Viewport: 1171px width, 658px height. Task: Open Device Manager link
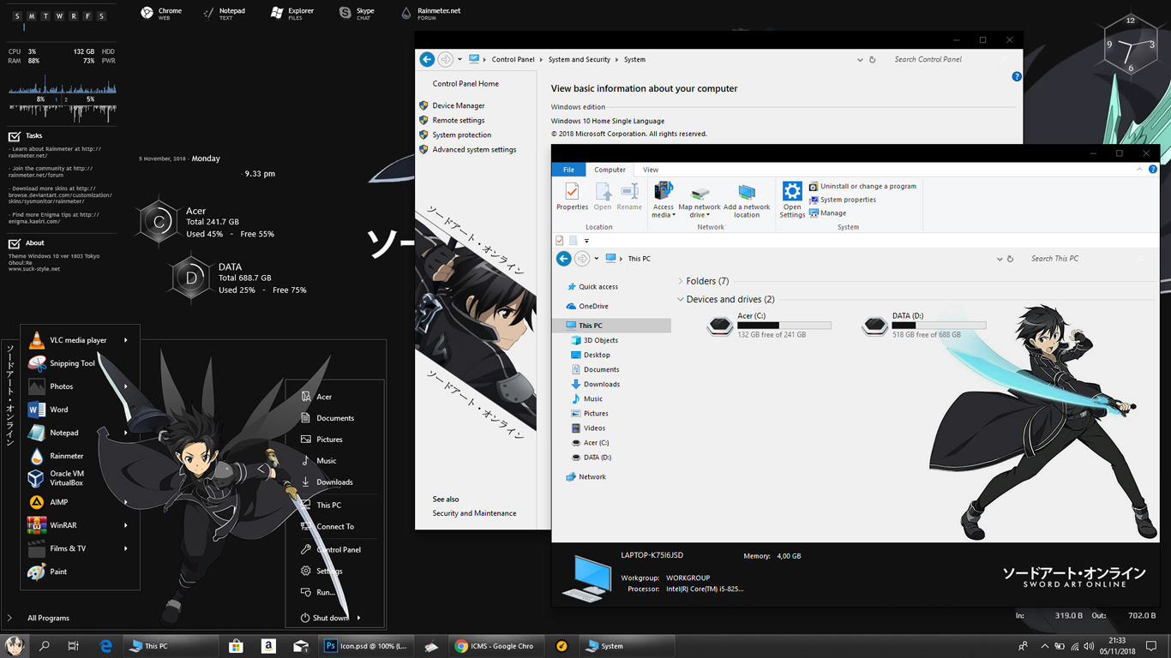pyautogui.click(x=459, y=105)
